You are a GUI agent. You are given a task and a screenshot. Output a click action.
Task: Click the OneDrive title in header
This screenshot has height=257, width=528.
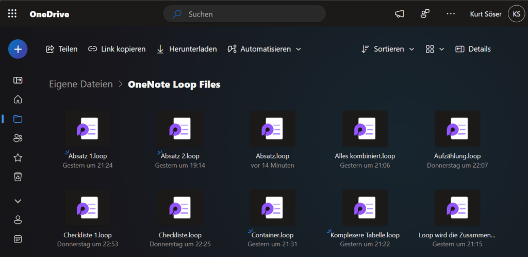tap(49, 14)
